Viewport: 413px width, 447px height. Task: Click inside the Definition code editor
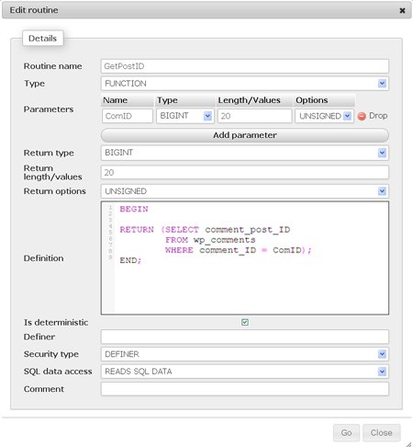[x=245, y=258]
